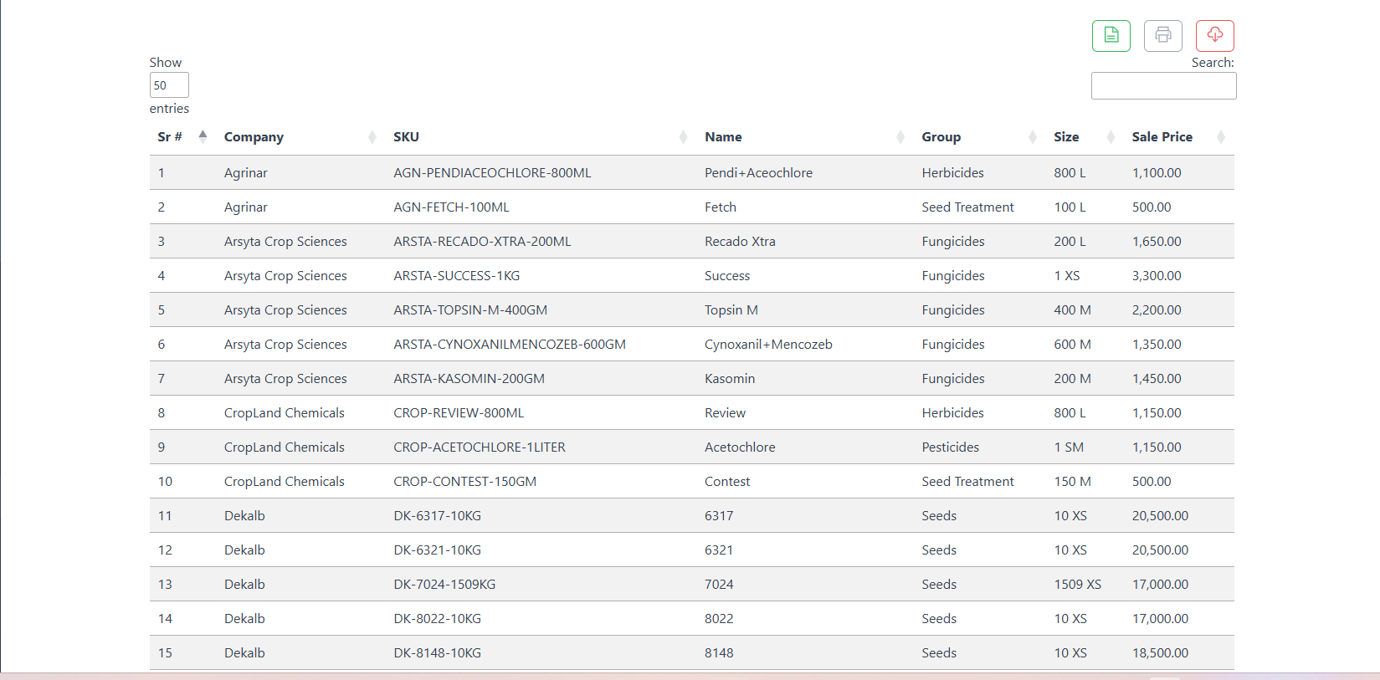Click the name Review
The image size is (1380, 680).
(x=725, y=413)
